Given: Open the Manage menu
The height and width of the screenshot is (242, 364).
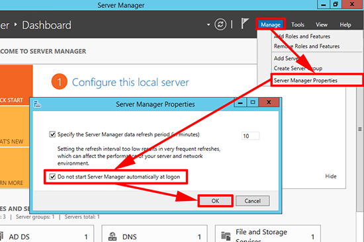Looking at the screenshot, I should coord(271,24).
